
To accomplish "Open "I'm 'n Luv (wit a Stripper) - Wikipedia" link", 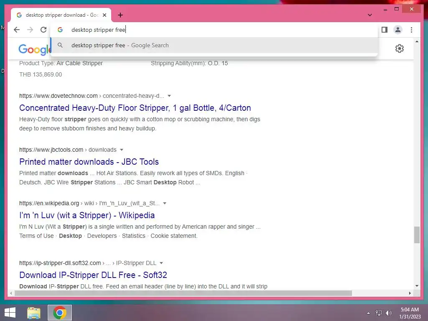I will [x=87, y=215].
